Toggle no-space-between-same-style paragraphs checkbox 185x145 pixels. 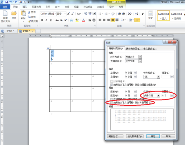point(112,99)
